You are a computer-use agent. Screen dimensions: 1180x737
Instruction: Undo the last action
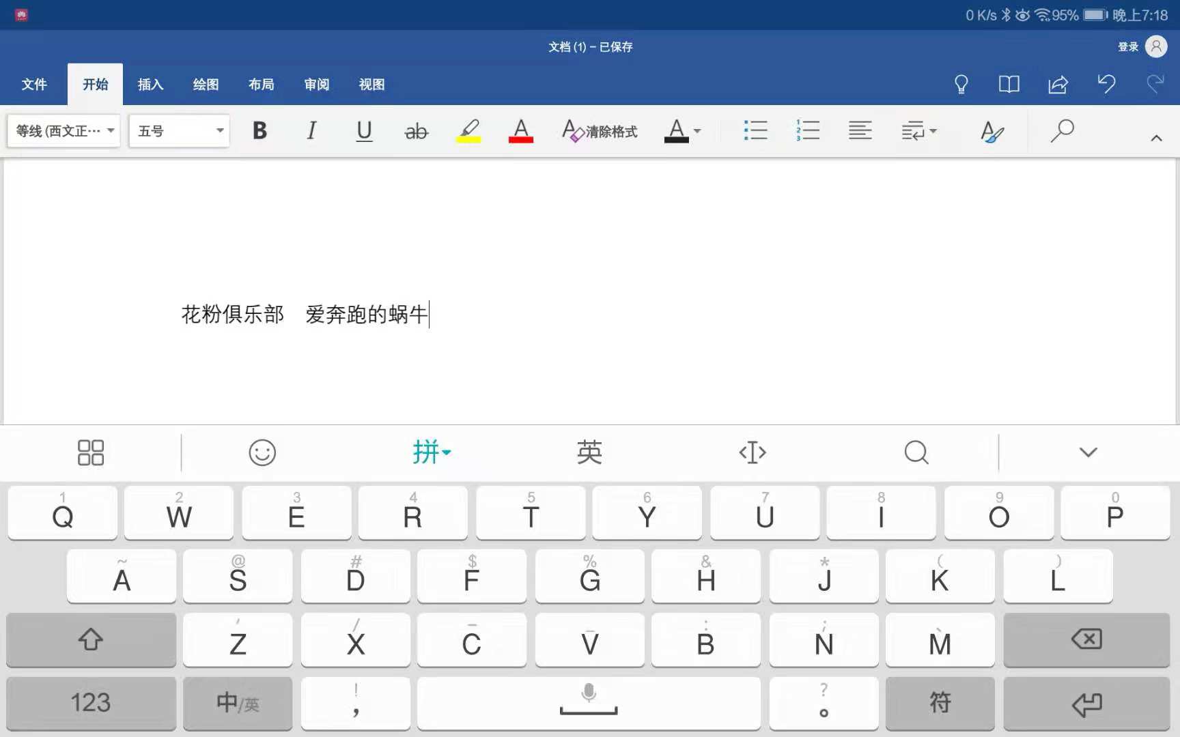click(1106, 84)
